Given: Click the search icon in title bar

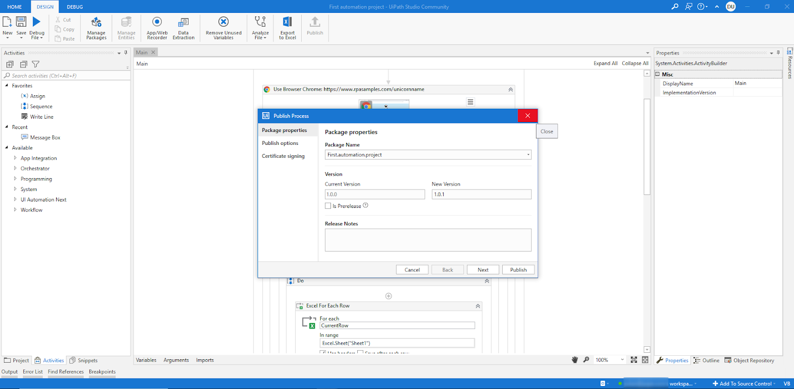Looking at the screenshot, I should 675,6.
